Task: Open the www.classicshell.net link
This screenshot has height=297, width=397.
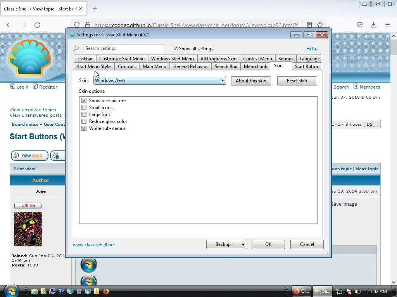Action: pyautogui.click(x=94, y=245)
